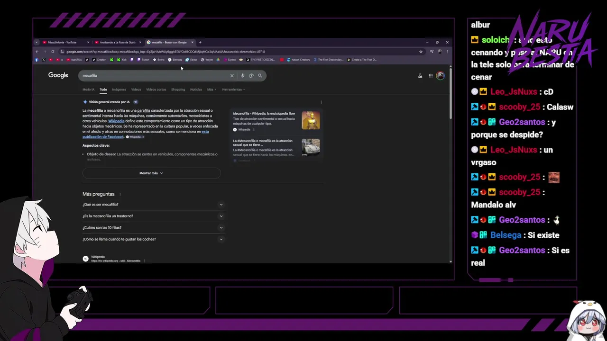Open the Google apps grid

point(431,76)
